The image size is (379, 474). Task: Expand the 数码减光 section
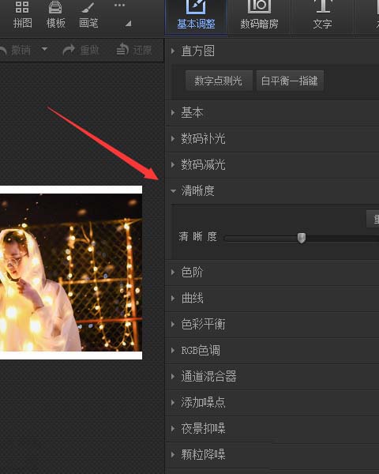pyautogui.click(x=272, y=164)
